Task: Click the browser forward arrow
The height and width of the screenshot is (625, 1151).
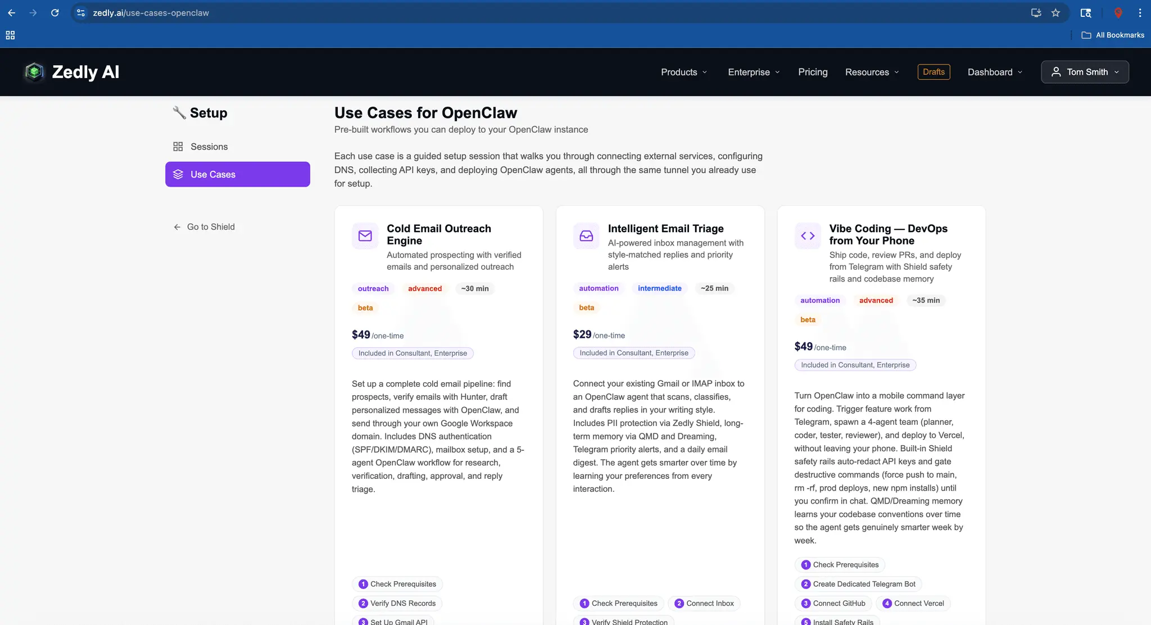Action: [x=33, y=12]
